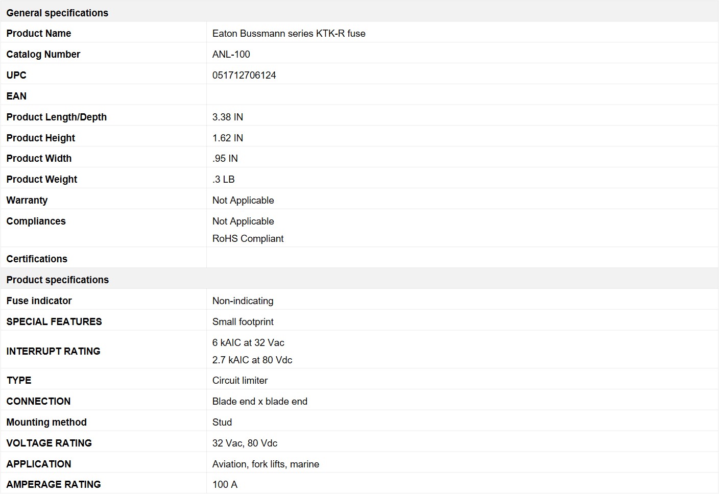Select the 100 A amperage rating value
Viewport: 719px width, 496px height.
point(225,485)
